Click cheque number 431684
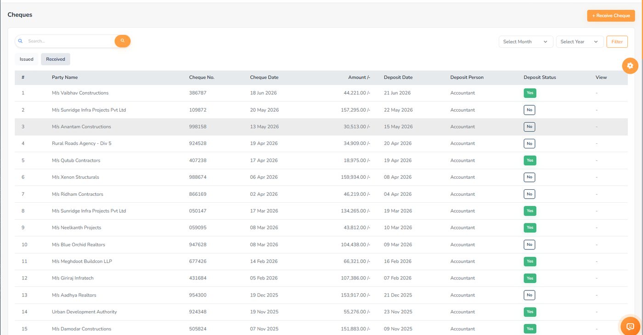Screen dimensions: 643x335 tap(198, 278)
